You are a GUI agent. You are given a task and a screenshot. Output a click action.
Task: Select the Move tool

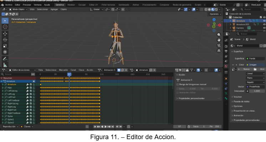click(x=5, y=34)
